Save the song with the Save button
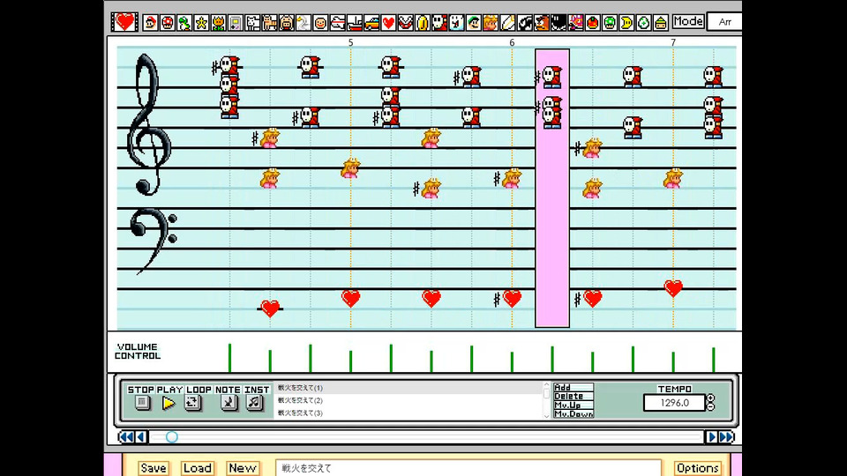 [154, 468]
